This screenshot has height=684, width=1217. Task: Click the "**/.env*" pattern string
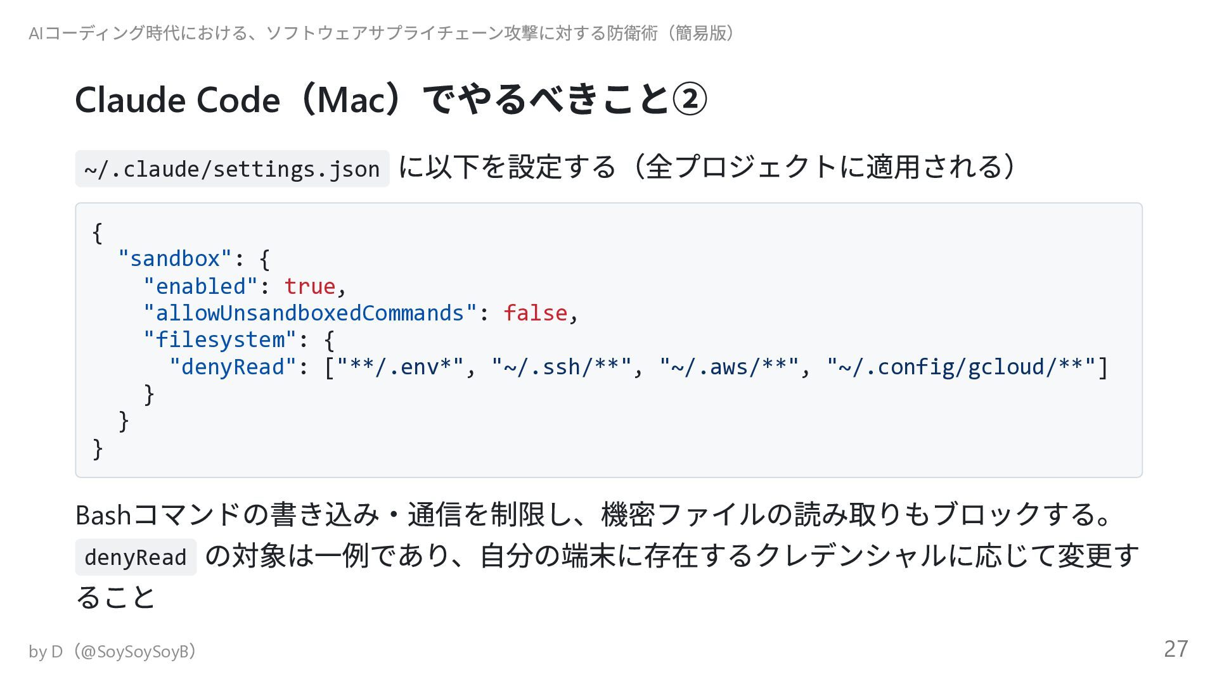tap(400, 367)
